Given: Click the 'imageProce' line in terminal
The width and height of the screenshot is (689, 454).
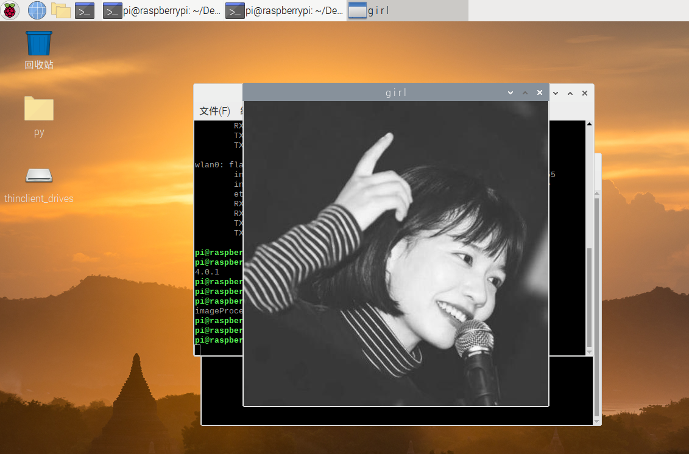Looking at the screenshot, I should click(x=219, y=311).
